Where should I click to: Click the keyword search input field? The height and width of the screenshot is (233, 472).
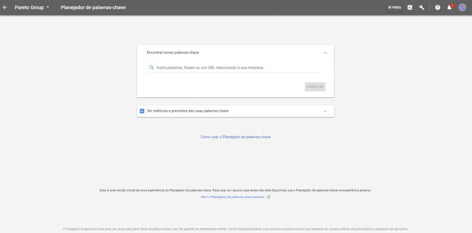[x=236, y=68]
